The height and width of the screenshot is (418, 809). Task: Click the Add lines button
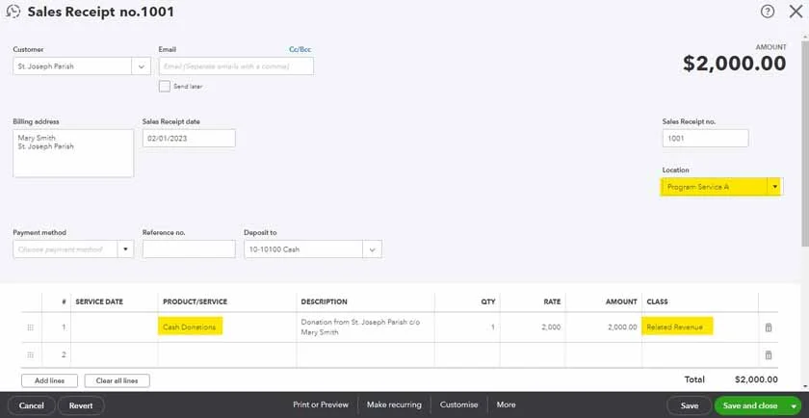tap(49, 380)
